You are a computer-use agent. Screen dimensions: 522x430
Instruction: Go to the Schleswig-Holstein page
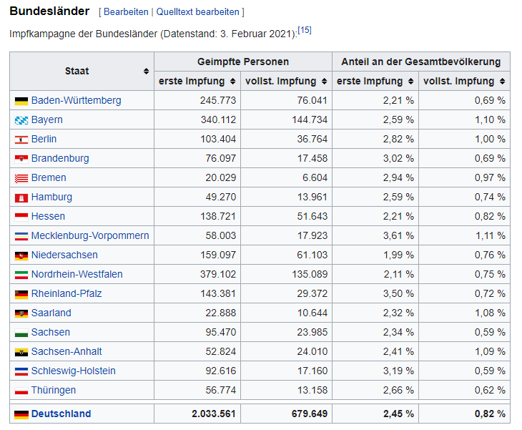click(73, 371)
